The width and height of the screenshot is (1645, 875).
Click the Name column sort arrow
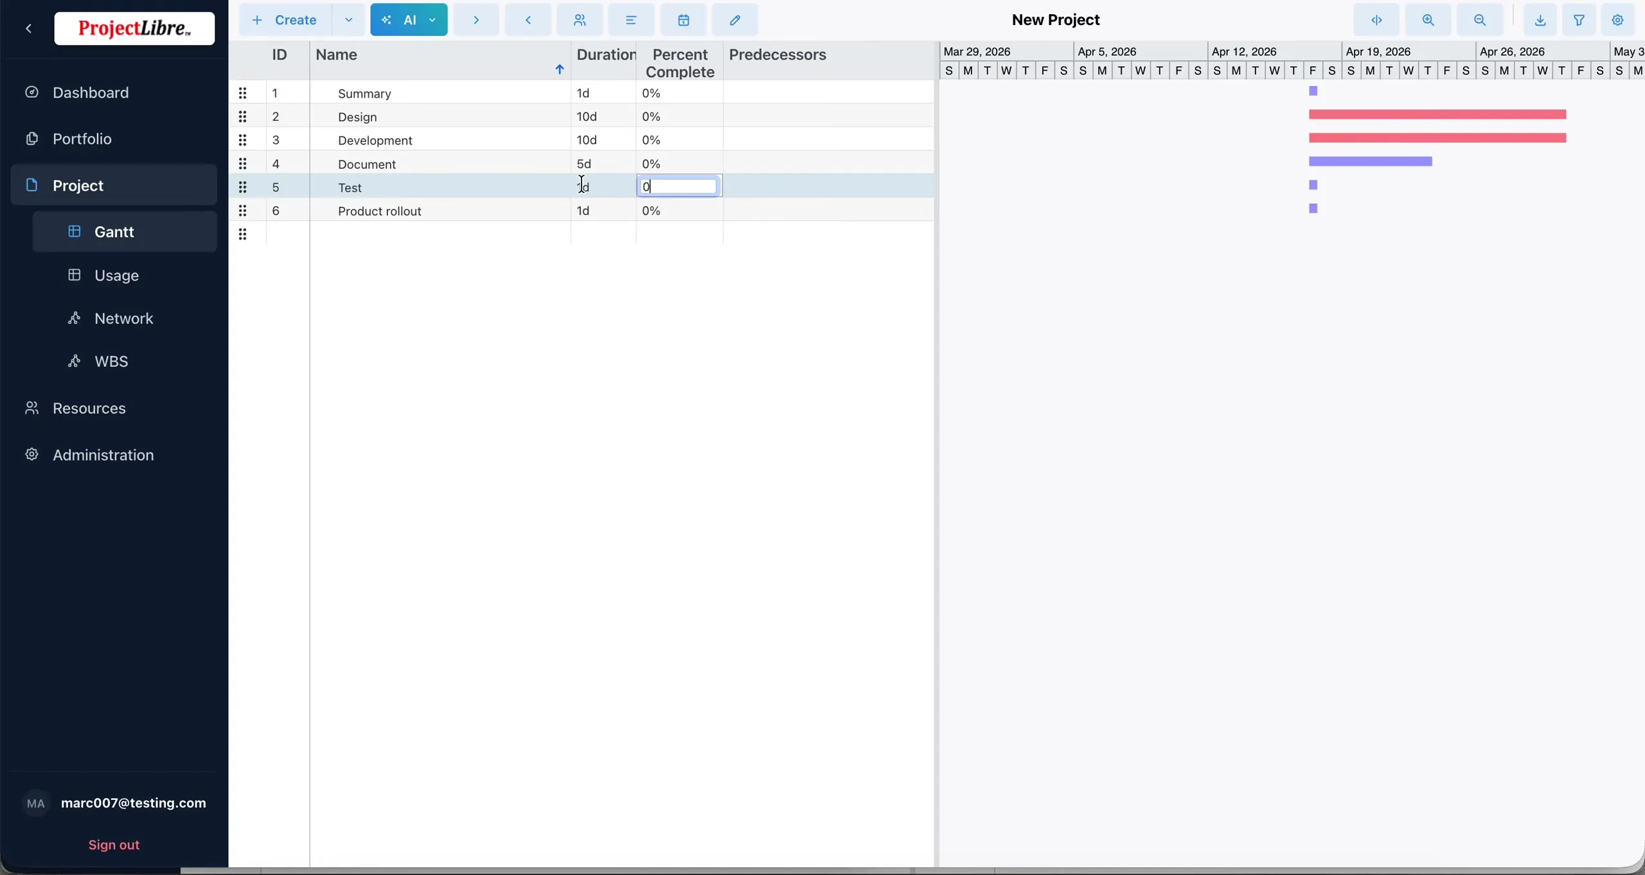pyautogui.click(x=560, y=69)
